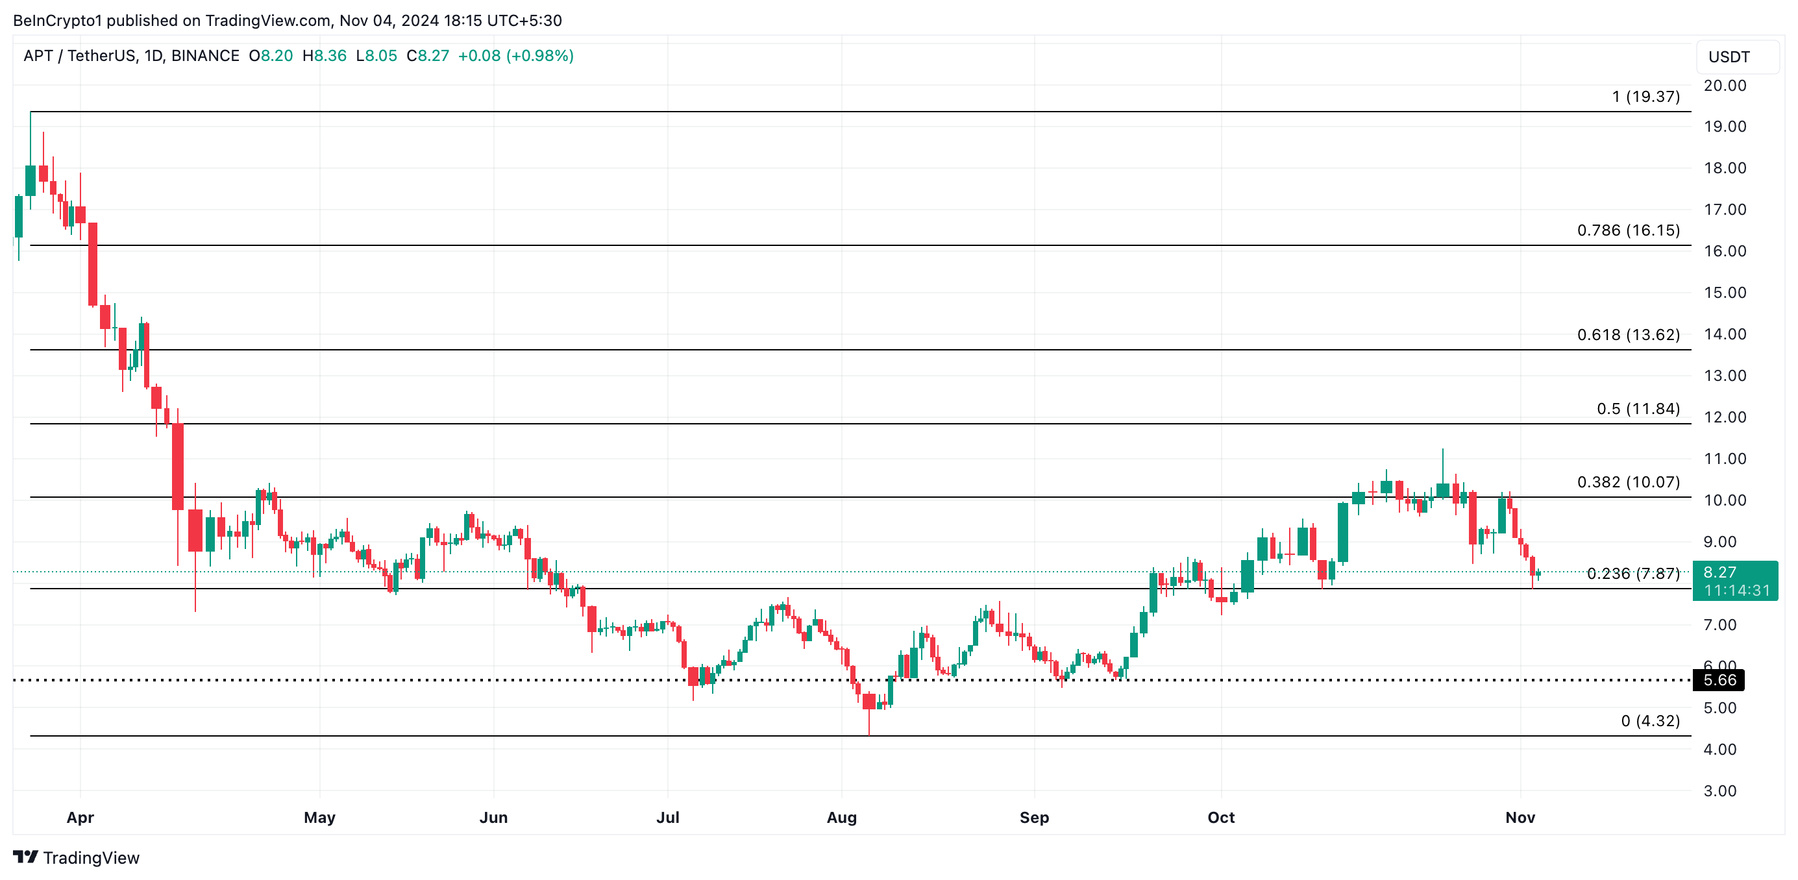The width and height of the screenshot is (1798, 880).
Task: Click the +0.08 (+0.98%) change value
Action: pyautogui.click(x=515, y=56)
